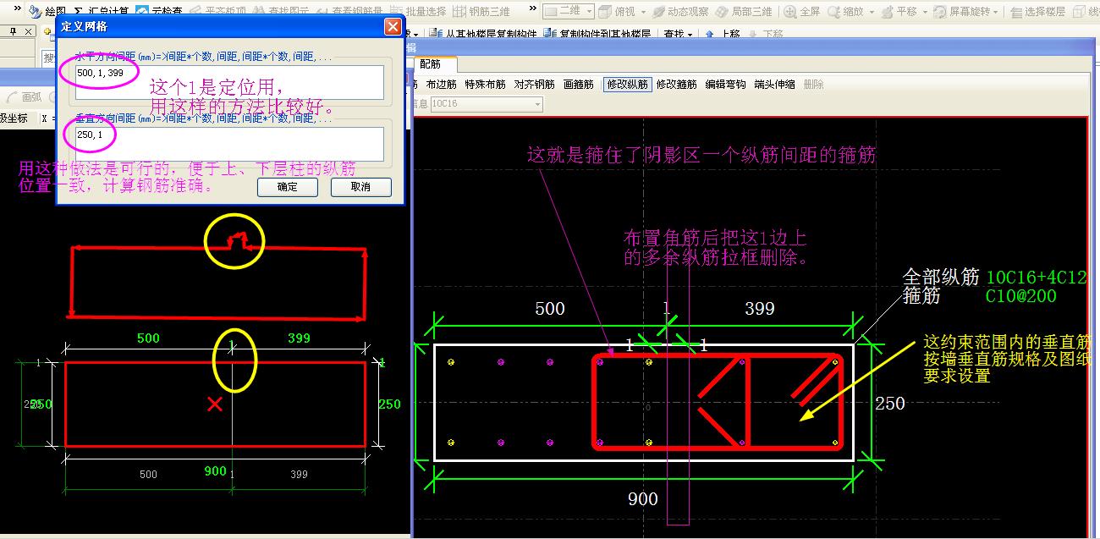Select the 画弧 draw arc tool
Image resolution: width=1100 pixels, height=539 pixels.
pyautogui.click(x=25, y=97)
